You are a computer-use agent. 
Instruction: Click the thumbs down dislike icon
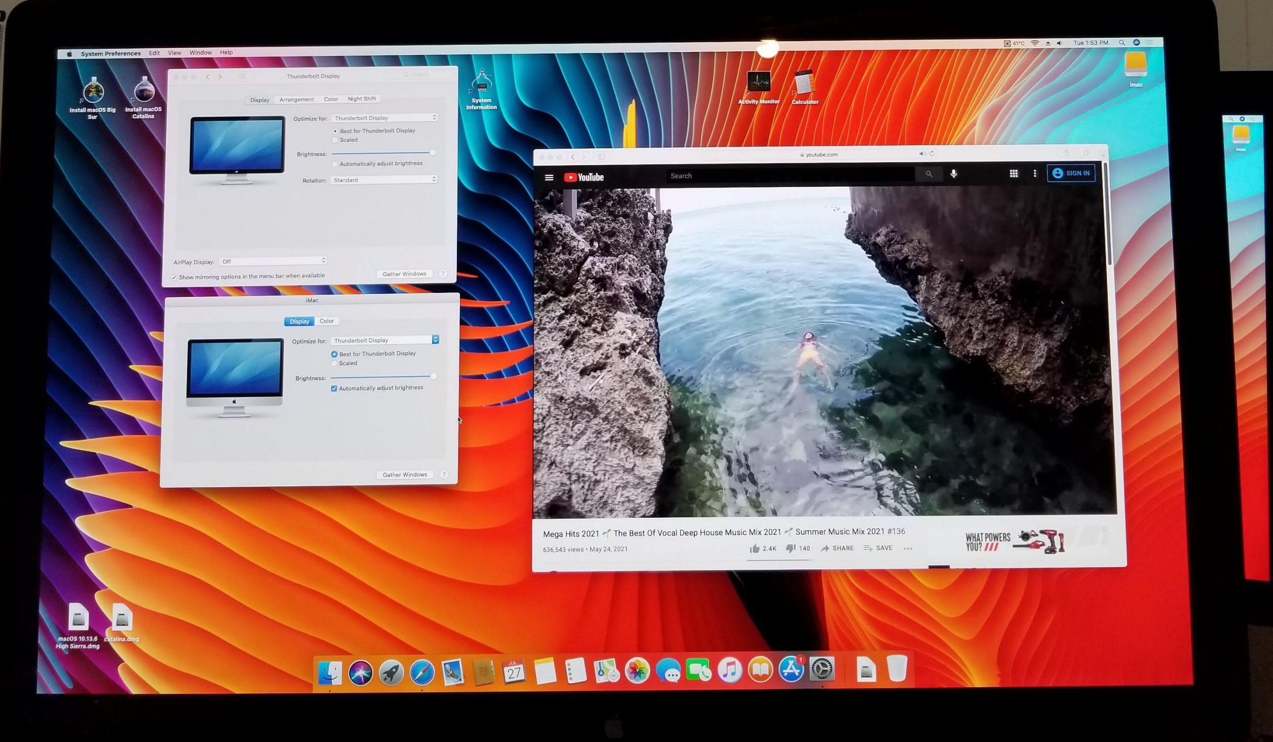(791, 549)
